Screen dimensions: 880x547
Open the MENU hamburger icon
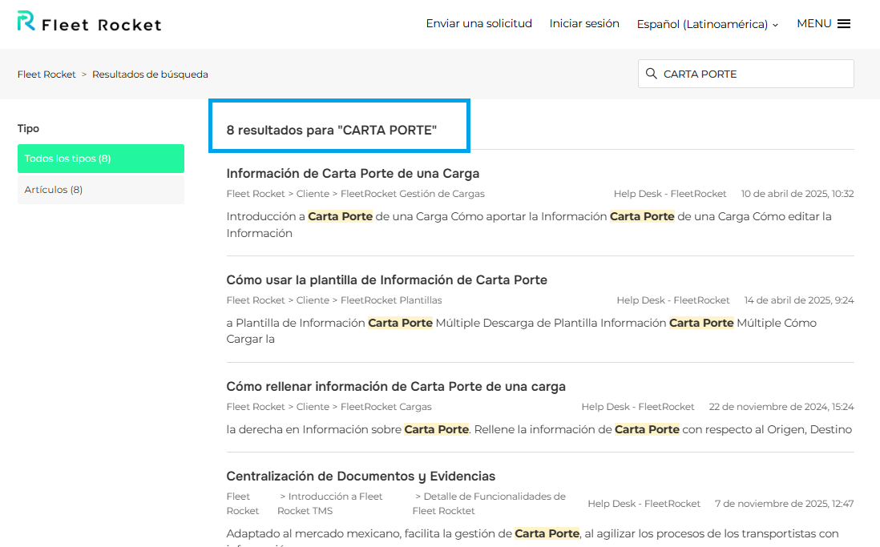point(843,23)
